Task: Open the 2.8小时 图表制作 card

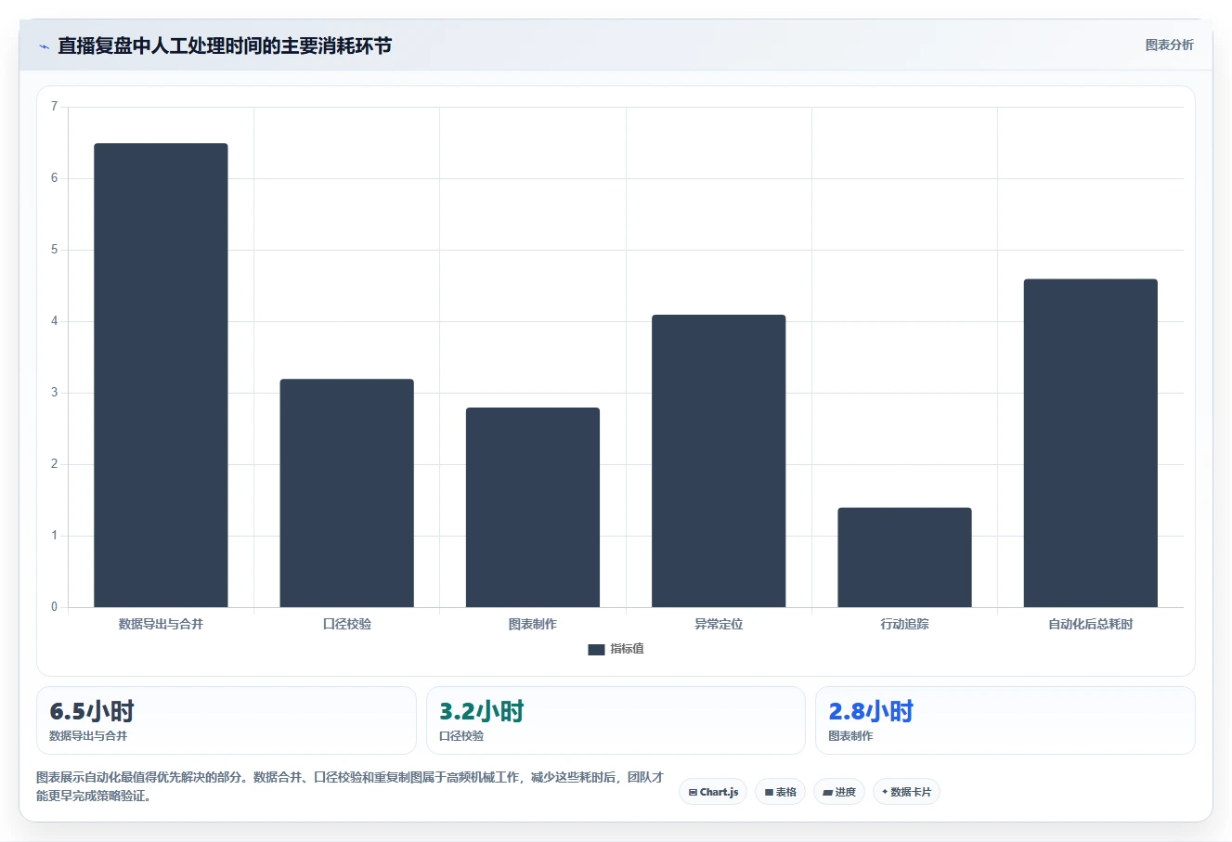Action: 1005,720
